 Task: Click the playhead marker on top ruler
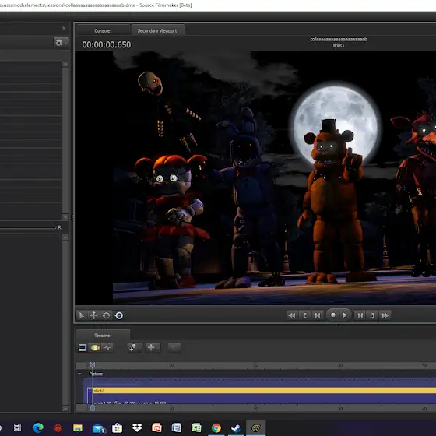(x=93, y=364)
